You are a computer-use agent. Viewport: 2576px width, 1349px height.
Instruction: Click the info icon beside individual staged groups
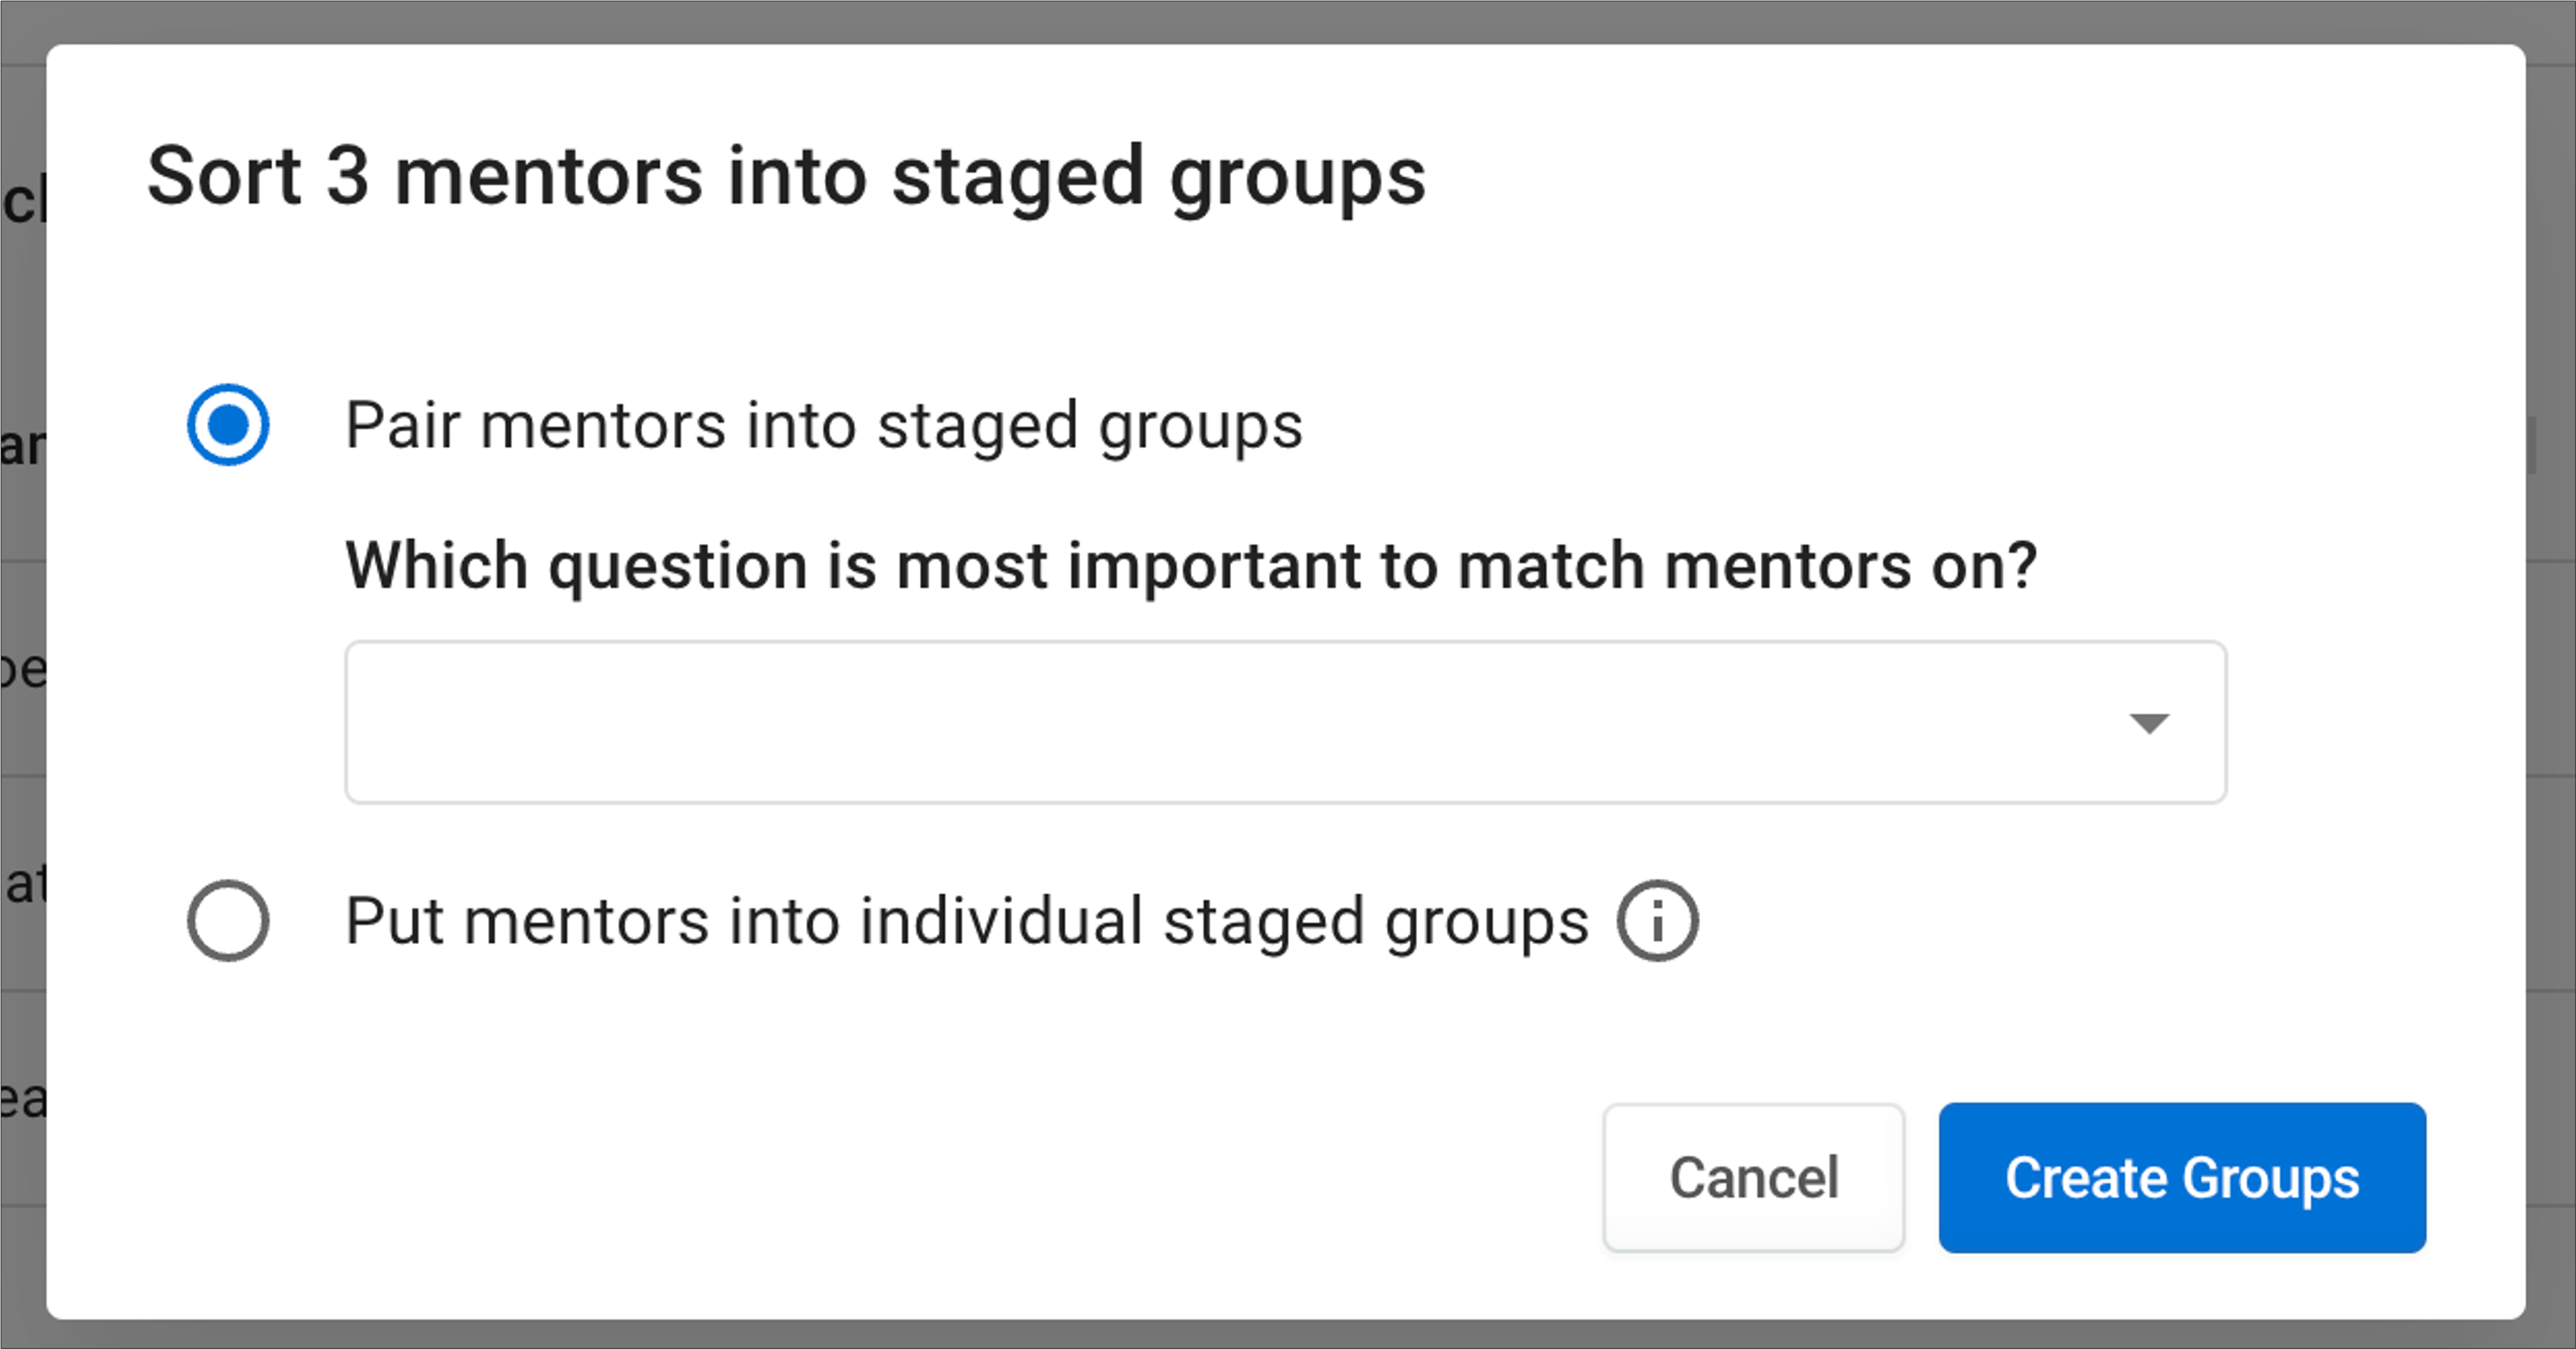coord(1657,921)
